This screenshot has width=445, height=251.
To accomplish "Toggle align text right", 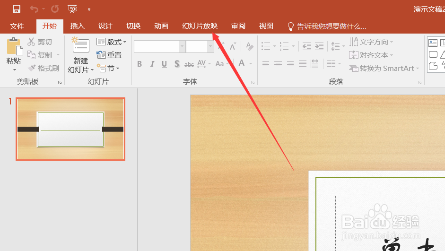I will [290, 64].
